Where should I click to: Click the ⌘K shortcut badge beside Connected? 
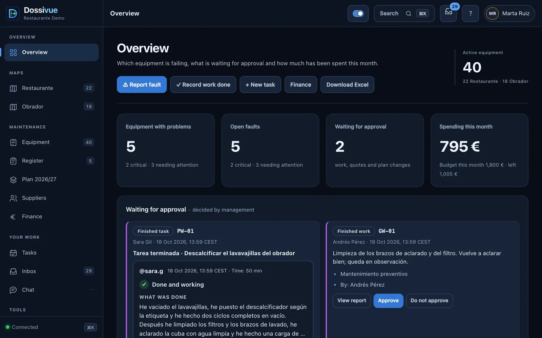tap(91, 327)
